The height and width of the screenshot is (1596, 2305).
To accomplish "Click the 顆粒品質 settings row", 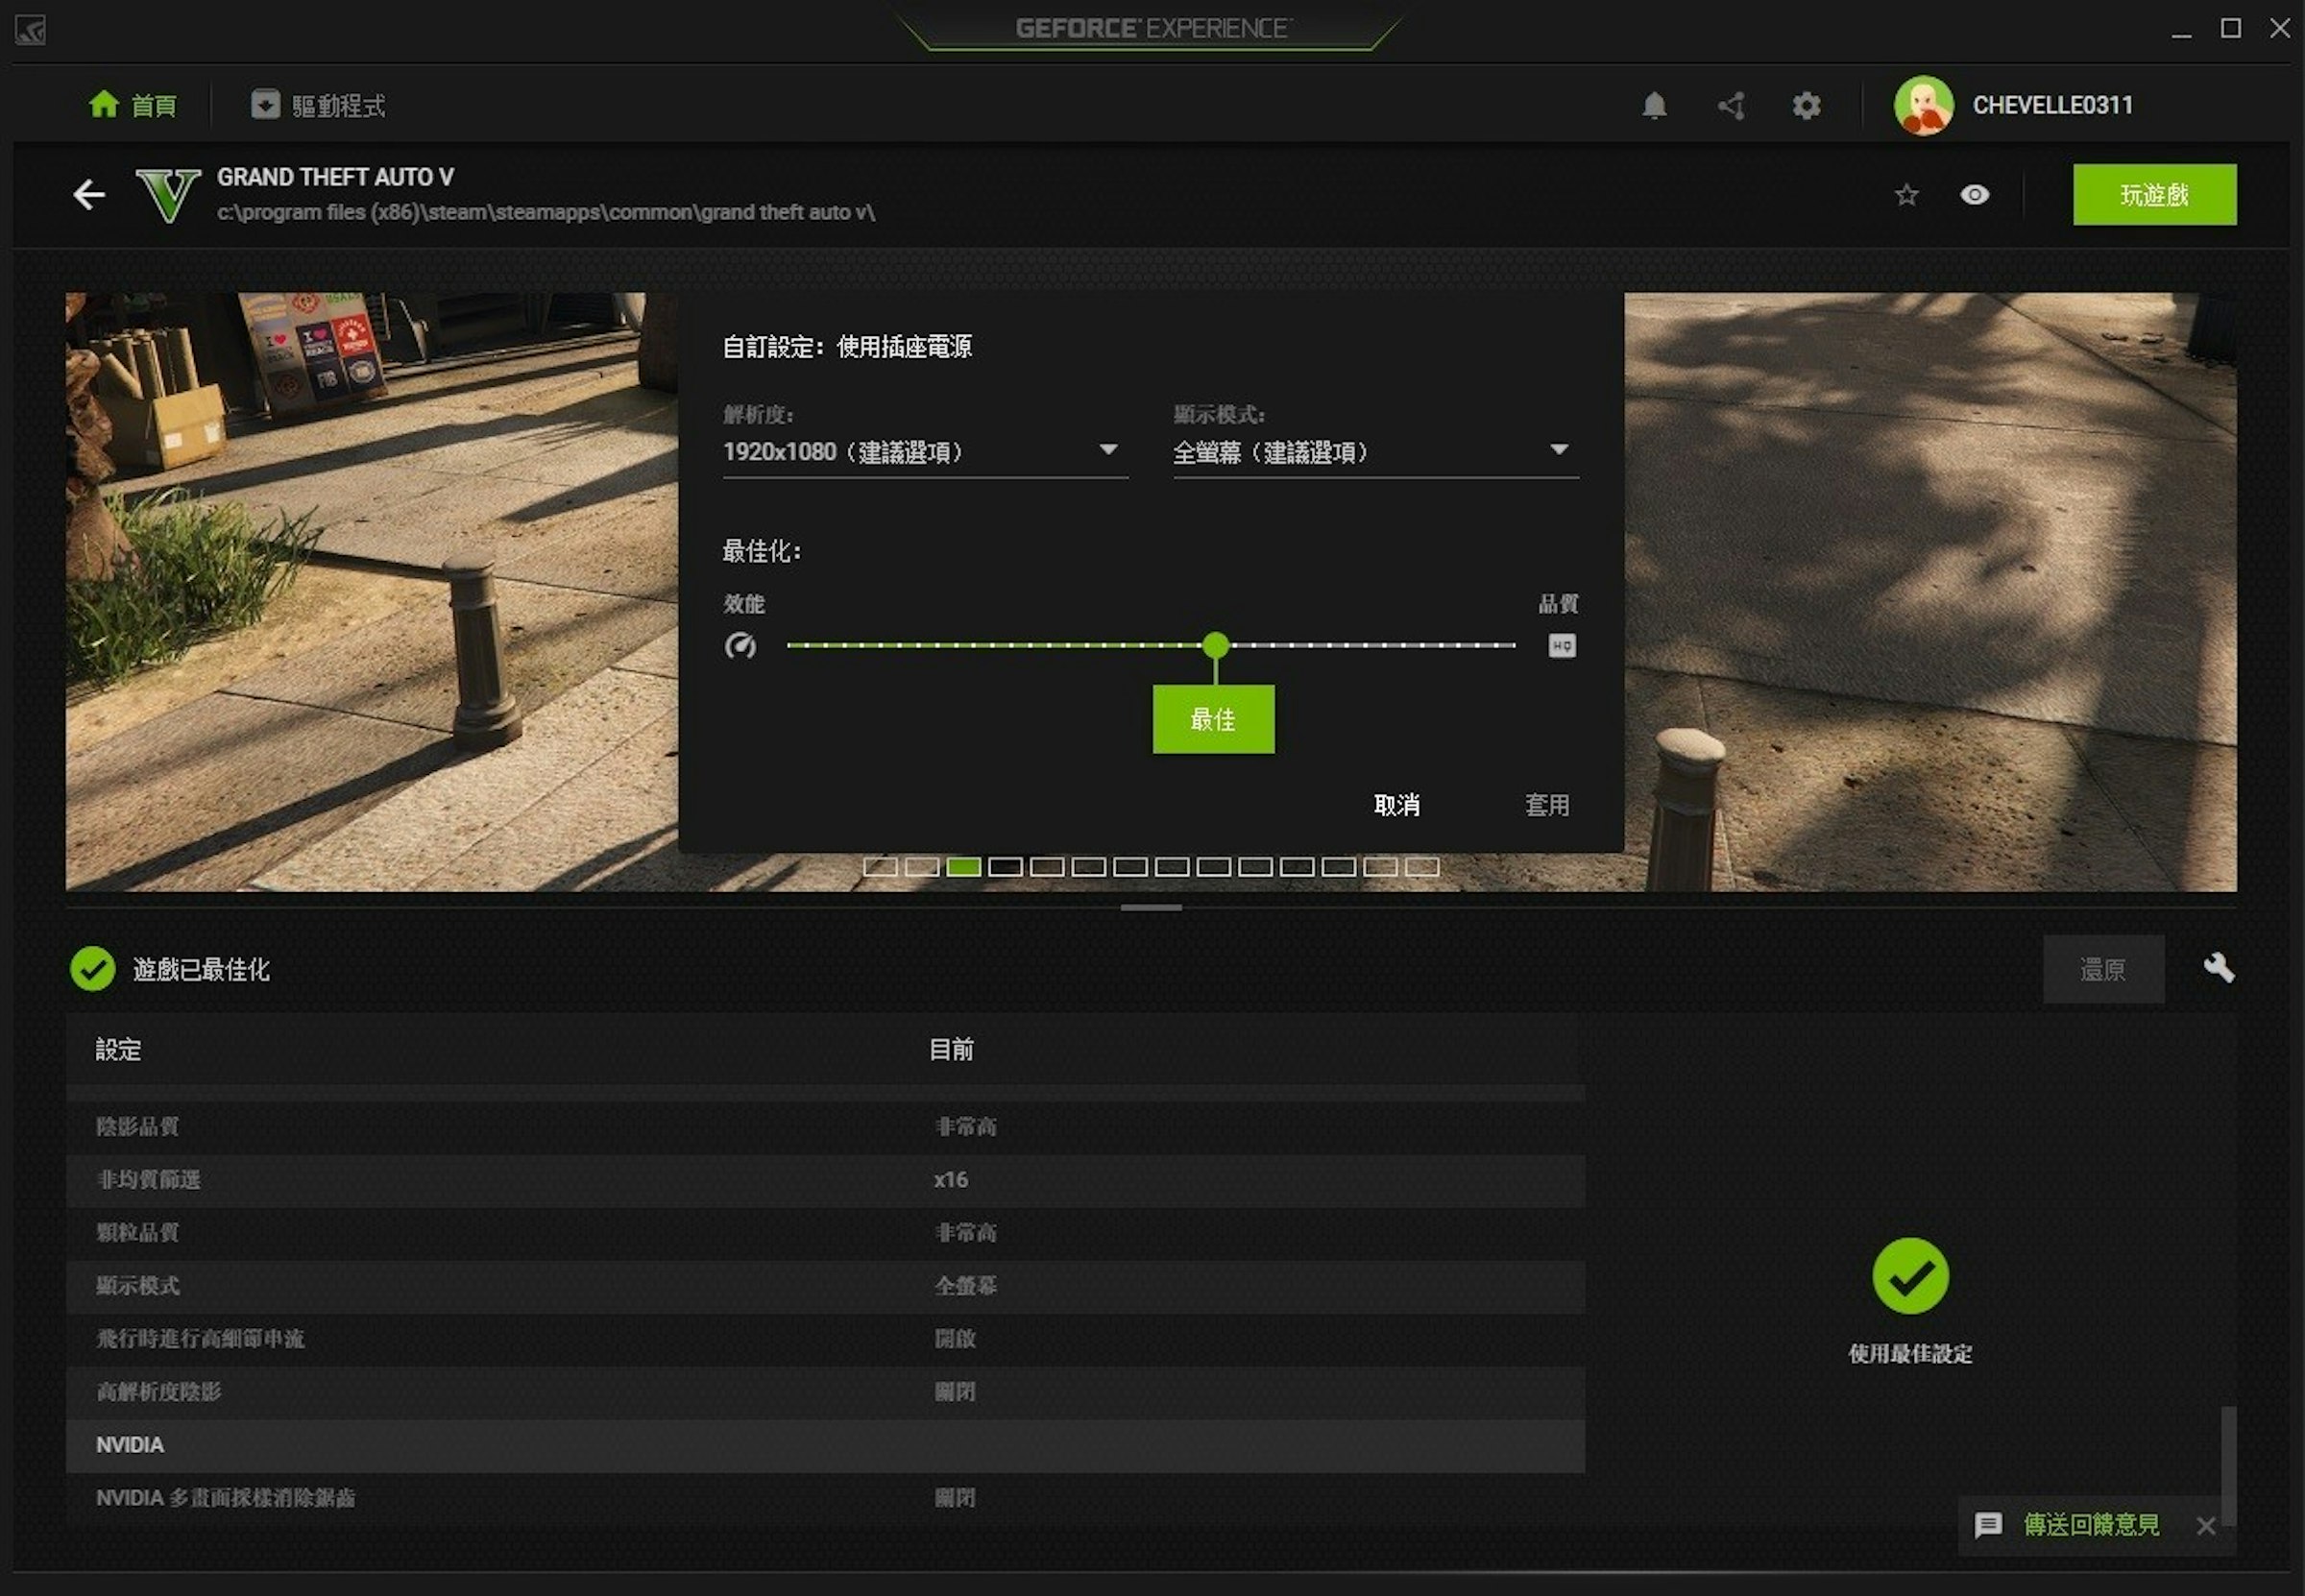I will (825, 1232).
